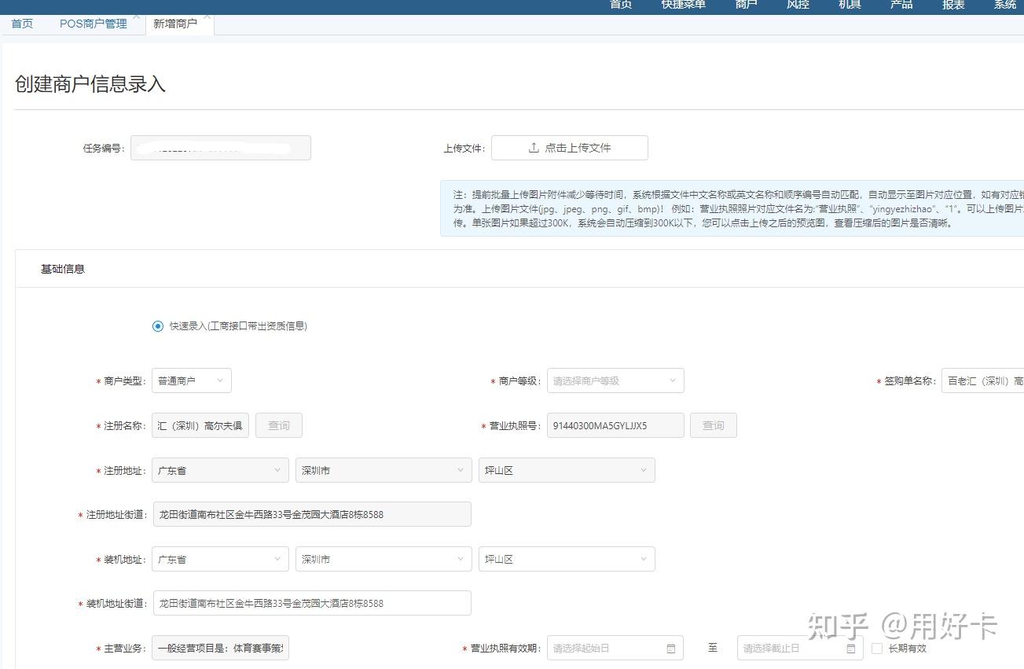Open the 装机地址 city dropdown 深圳市

pos(384,559)
